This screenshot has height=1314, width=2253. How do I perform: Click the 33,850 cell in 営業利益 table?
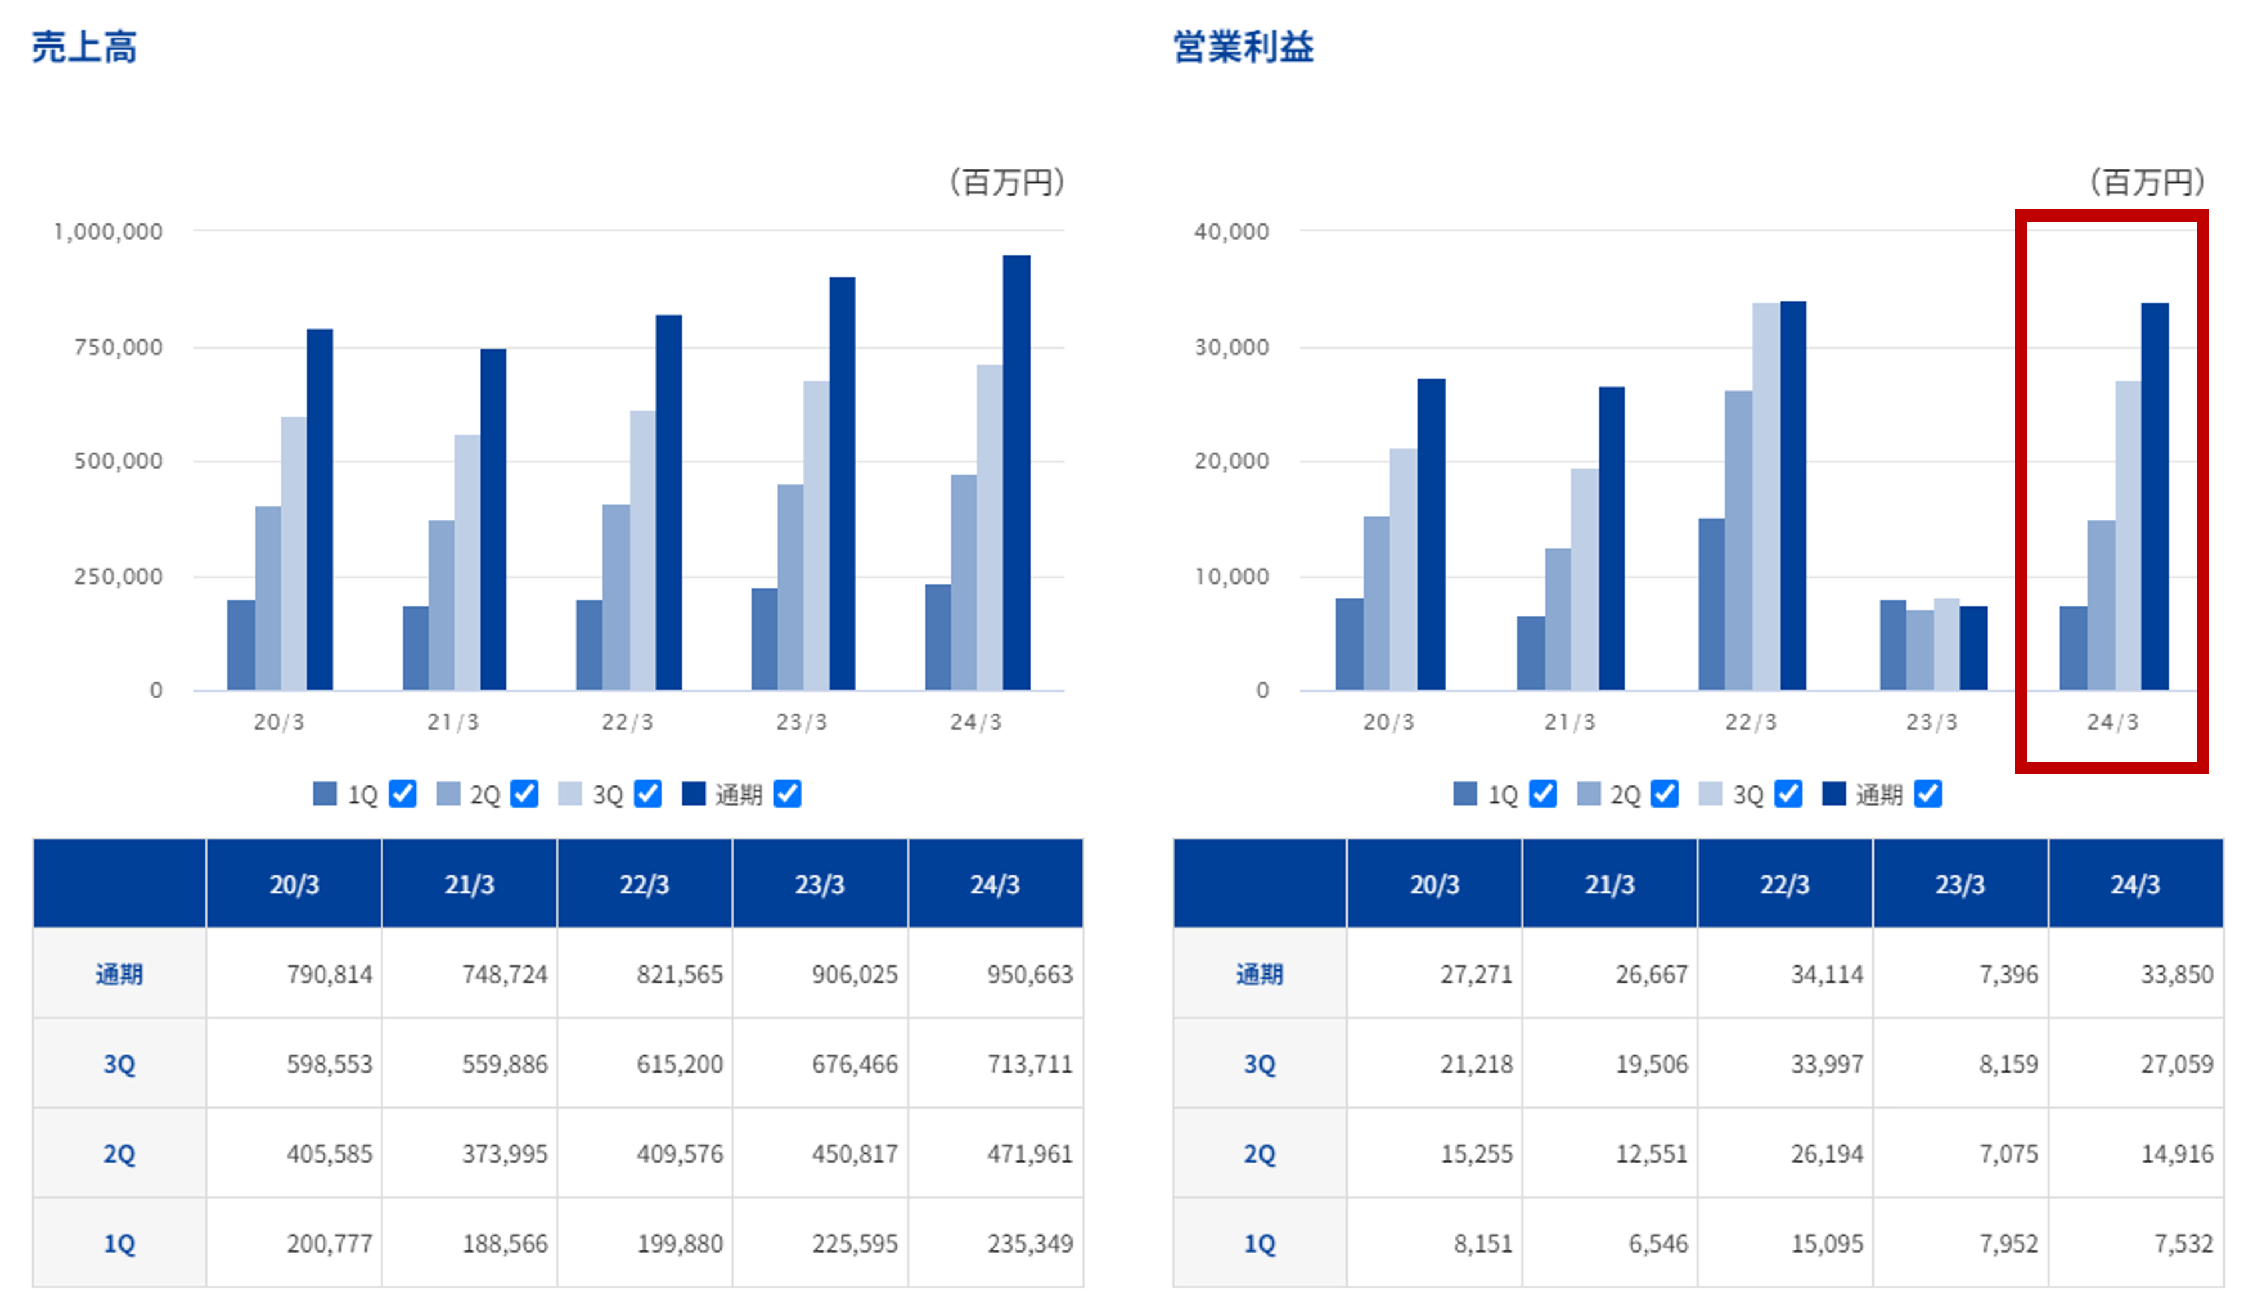click(2176, 973)
